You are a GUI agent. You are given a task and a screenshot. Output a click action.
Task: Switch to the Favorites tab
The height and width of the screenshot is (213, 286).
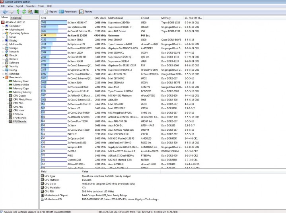(x=16, y=17)
